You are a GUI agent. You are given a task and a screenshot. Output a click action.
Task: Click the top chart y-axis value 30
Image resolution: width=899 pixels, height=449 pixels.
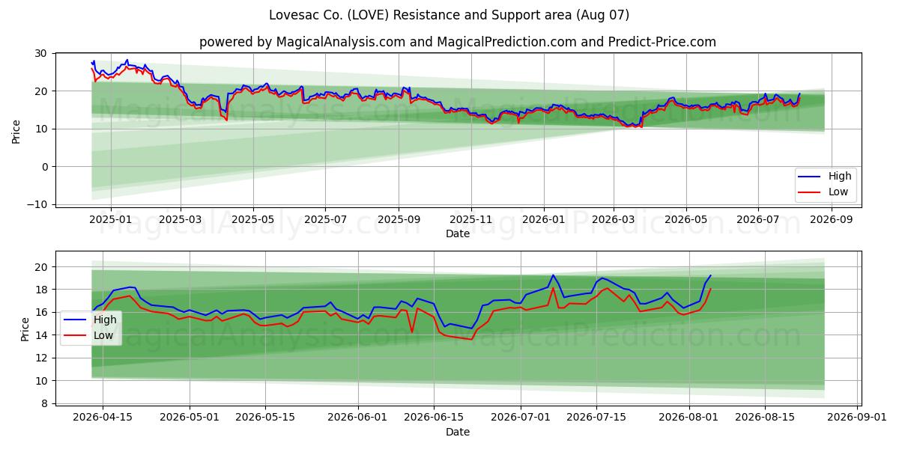pyautogui.click(x=40, y=54)
